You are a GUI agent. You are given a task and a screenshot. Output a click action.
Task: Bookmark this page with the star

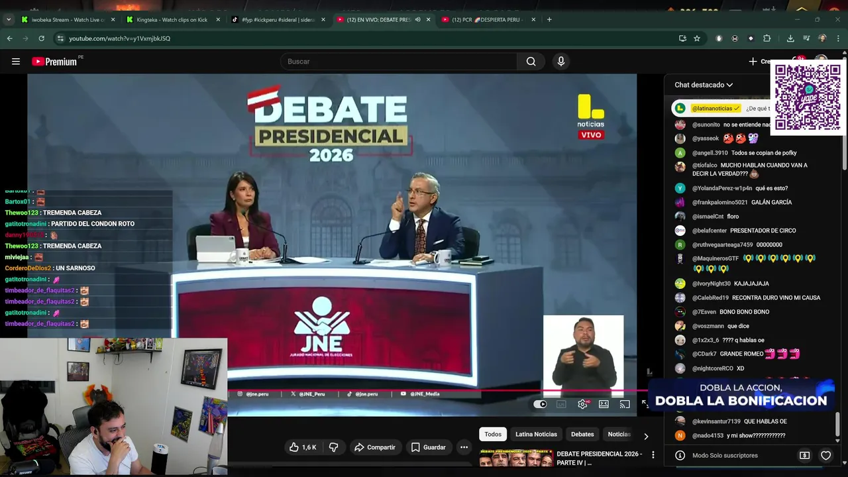pyautogui.click(x=697, y=38)
